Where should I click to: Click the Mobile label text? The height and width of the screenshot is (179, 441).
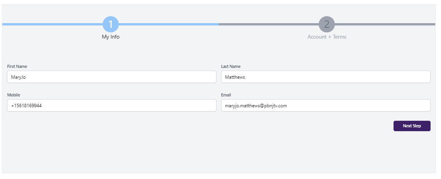[x=14, y=95]
